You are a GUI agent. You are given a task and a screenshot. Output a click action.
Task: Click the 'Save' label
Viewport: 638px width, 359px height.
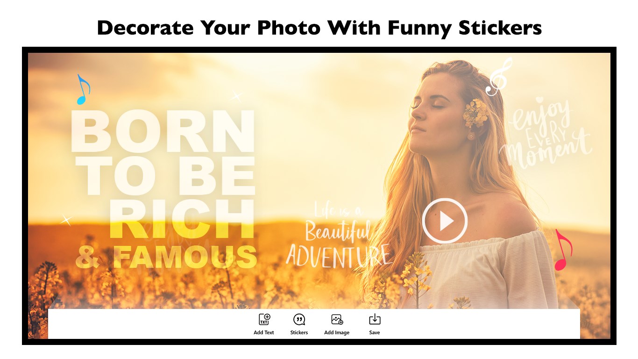coord(375,333)
